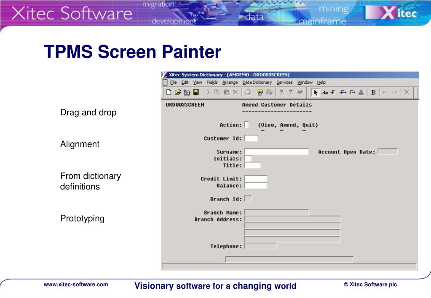
Task: Click the New document toolbar icon
Action: pos(169,92)
